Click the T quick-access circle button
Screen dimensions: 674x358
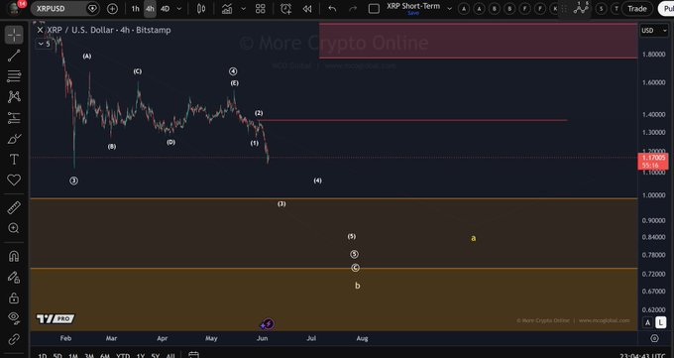pos(617,9)
